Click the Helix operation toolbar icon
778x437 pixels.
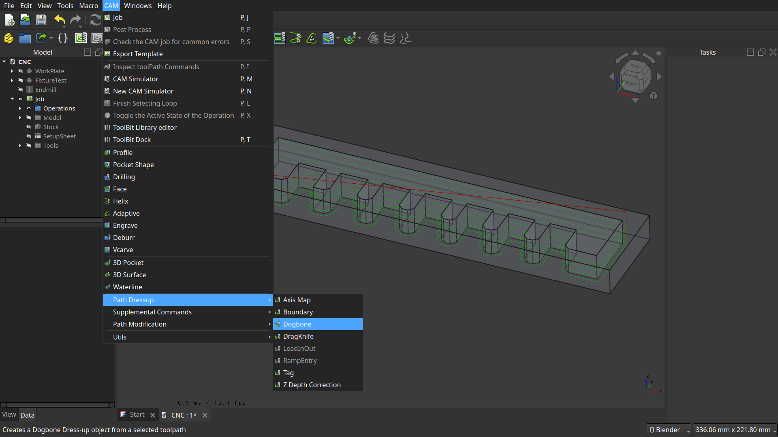pos(296,38)
